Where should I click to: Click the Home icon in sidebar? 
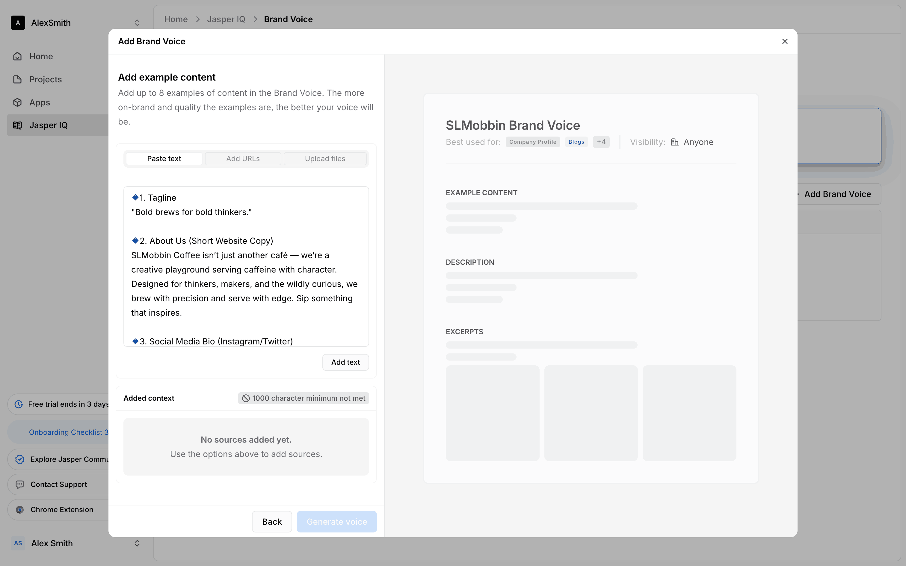pyautogui.click(x=18, y=56)
